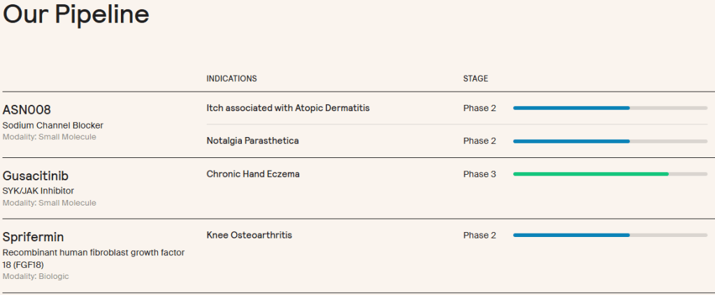This screenshot has height=295, width=715.
Task: Click the green Gusacitinib Phase 3 progress bar
Action: (x=591, y=174)
